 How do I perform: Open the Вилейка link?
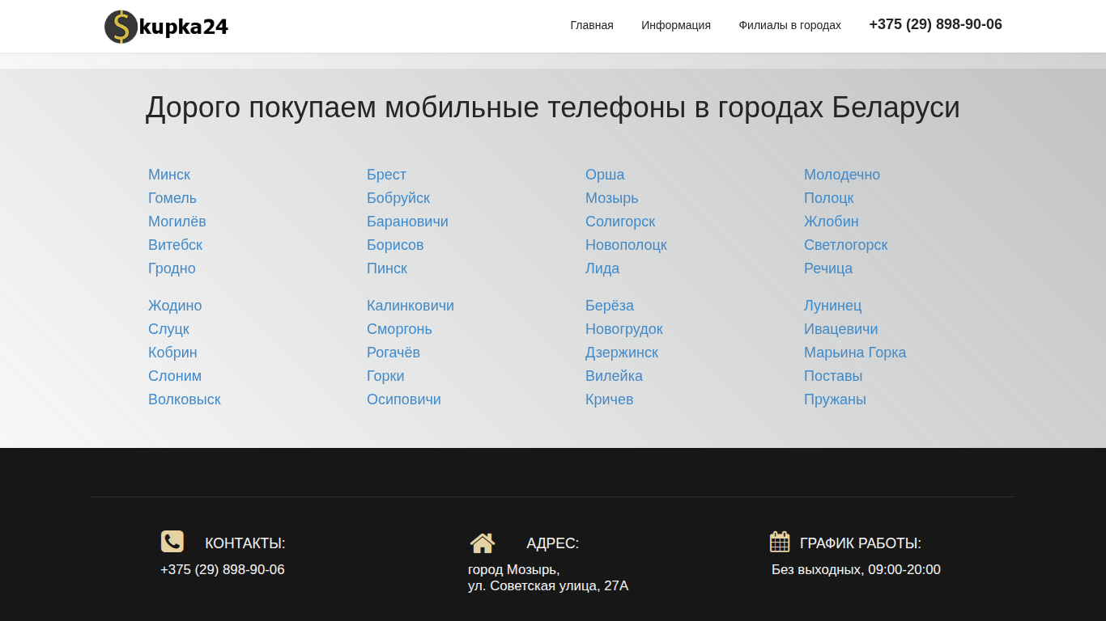pos(614,376)
